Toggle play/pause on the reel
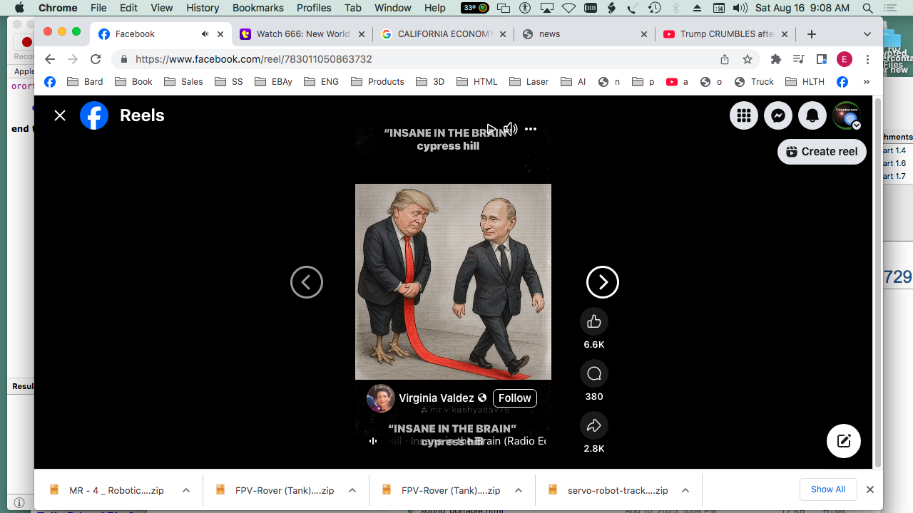The image size is (913, 513). [x=491, y=129]
